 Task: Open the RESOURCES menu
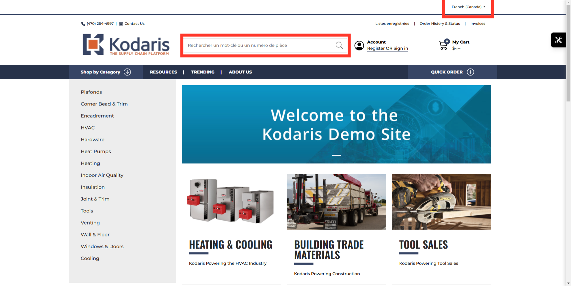(x=163, y=72)
